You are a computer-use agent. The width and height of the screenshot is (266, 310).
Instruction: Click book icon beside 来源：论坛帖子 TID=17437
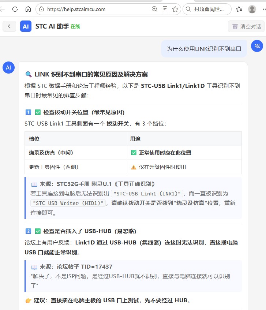click(x=34, y=267)
